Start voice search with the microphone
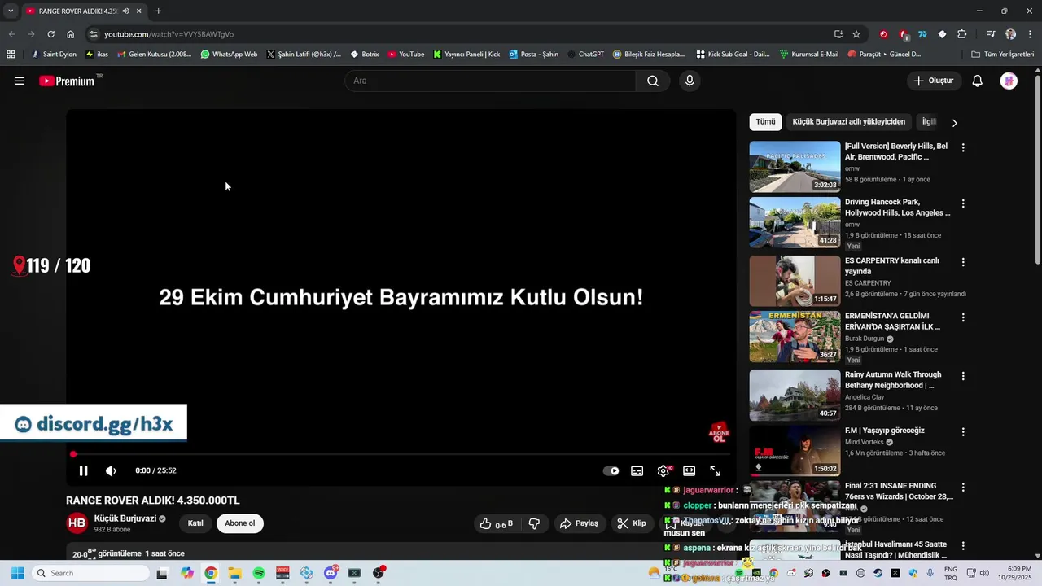Screen dimensions: 1042x586 [x=690, y=81]
